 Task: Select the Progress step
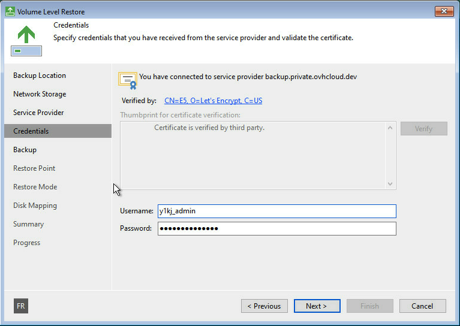(x=27, y=243)
